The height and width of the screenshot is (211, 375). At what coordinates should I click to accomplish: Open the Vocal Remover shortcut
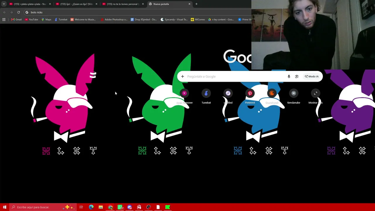(x=184, y=96)
